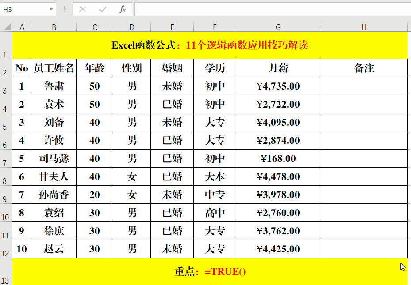Image resolution: width=411 pixels, height=285 pixels.
Task: Select column G header
Action: click(278, 27)
